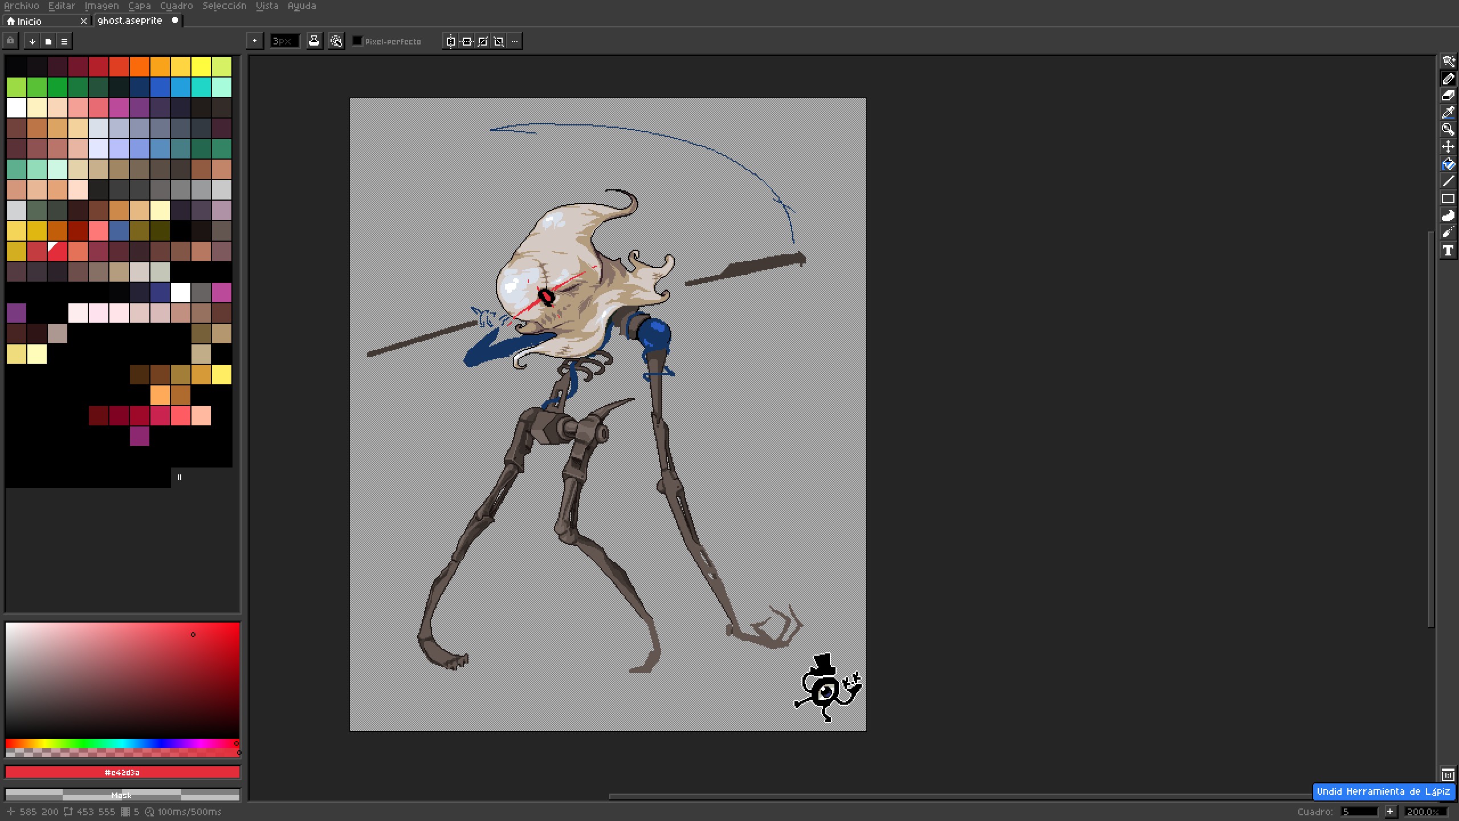1459x821 pixels.
Task: Select the Zoom tool
Action: (1448, 129)
